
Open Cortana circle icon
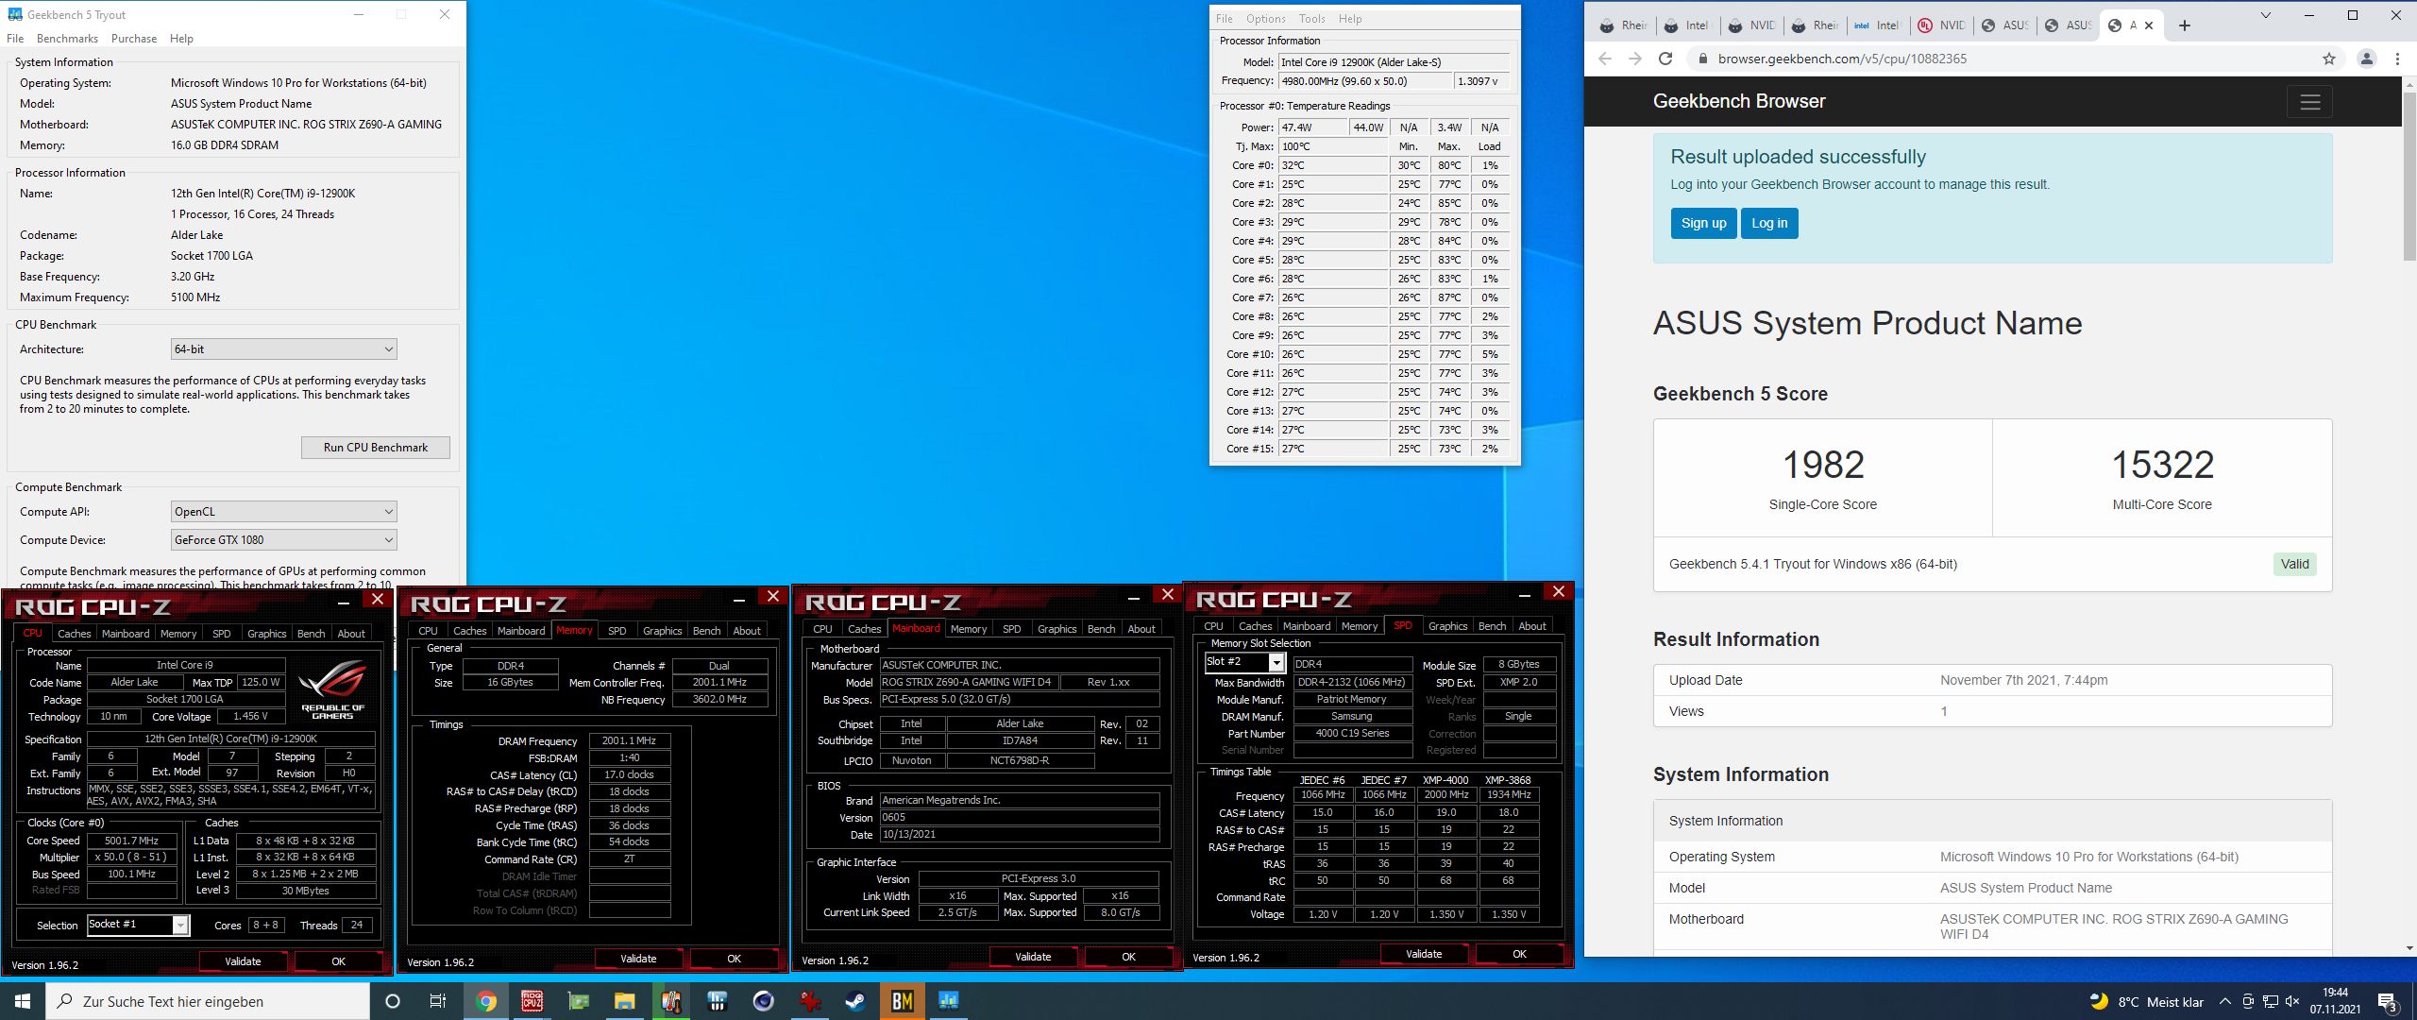coord(393,1001)
